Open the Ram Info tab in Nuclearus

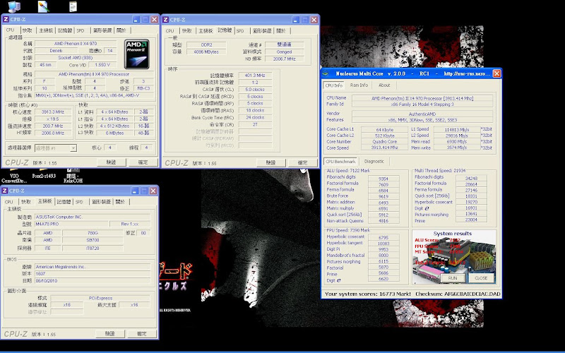pos(359,85)
